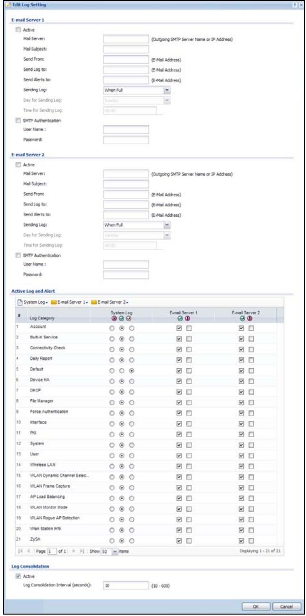Enable the Active checkbox for E-mail Server 2
Viewport: 306px width, 616px height.
point(19,164)
